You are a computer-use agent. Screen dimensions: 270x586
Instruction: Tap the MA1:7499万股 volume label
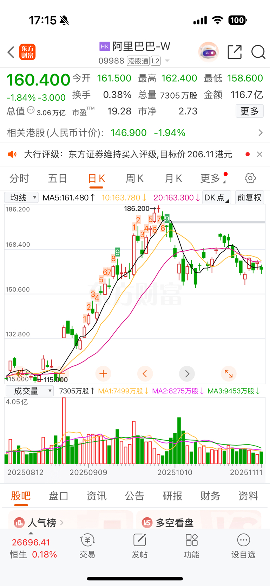click(123, 391)
